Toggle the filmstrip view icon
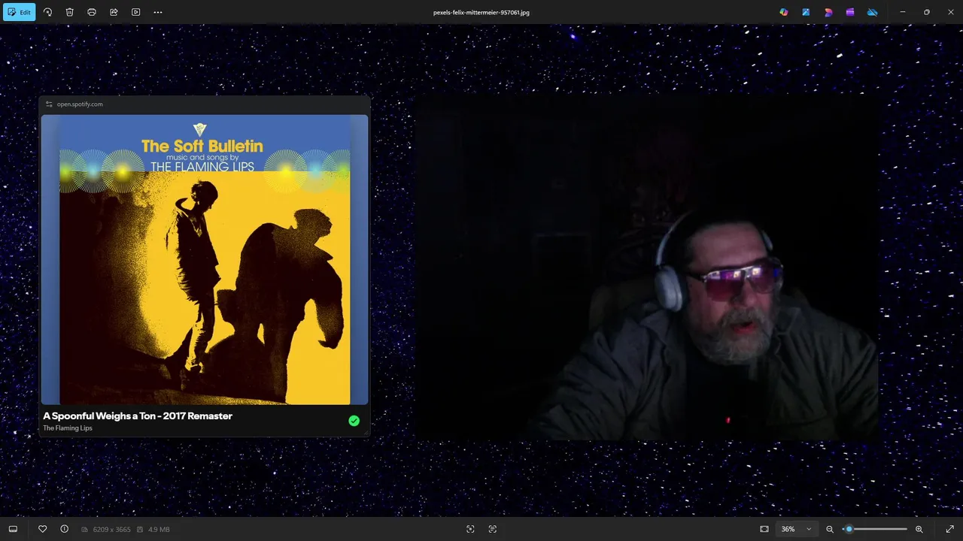The width and height of the screenshot is (963, 541). (13, 529)
